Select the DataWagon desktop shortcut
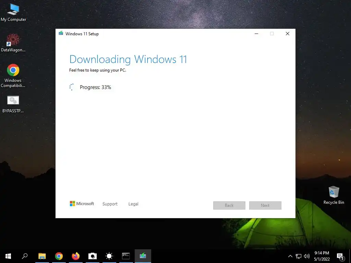Screen dimensions: 351x263 [x=13, y=43]
